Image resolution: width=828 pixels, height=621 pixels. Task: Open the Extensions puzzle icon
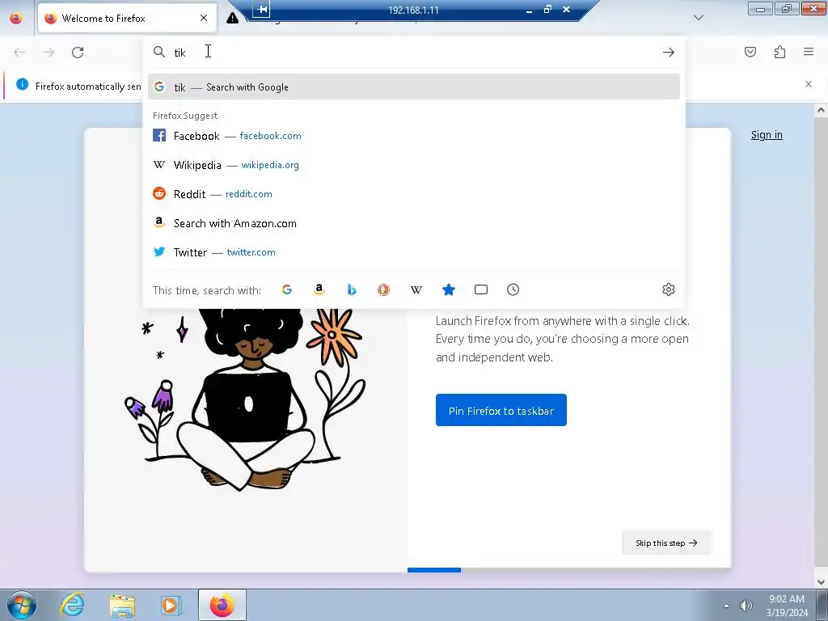pyautogui.click(x=779, y=52)
